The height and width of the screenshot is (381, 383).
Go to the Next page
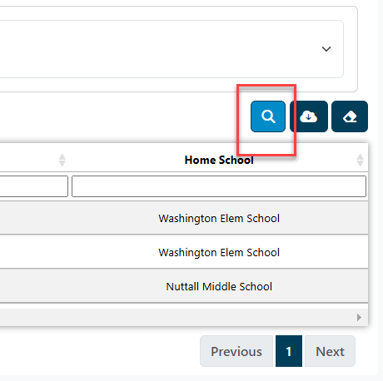(x=330, y=351)
